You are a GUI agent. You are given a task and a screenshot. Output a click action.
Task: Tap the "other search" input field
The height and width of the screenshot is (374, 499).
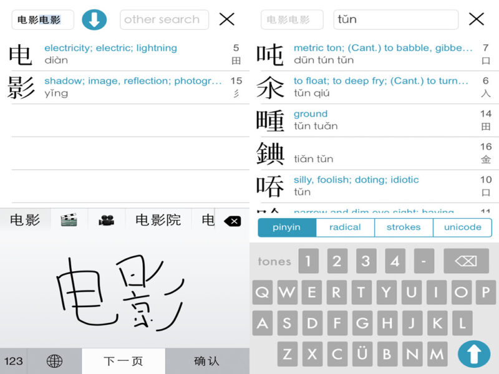(x=164, y=19)
